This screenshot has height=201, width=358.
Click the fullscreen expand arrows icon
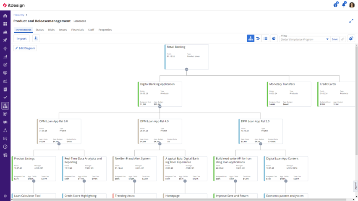coord(351,21)
